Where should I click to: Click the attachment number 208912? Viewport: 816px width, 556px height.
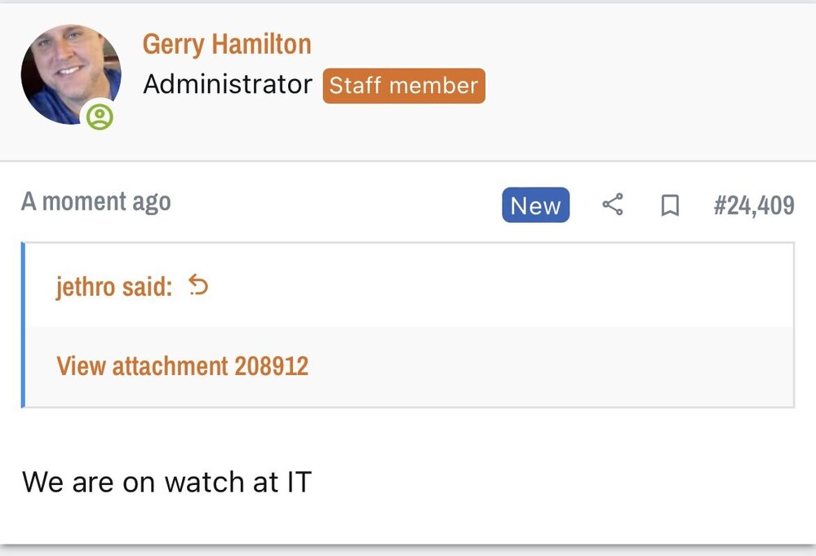coord(272,366)
